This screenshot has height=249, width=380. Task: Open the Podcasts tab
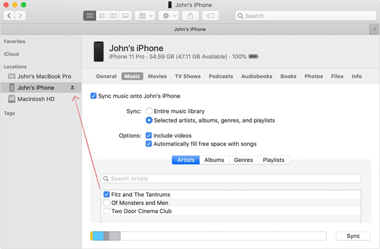point(220,77)
